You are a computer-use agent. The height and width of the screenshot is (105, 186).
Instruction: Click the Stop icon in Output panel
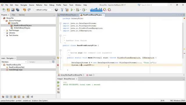[x=58, y=89]
